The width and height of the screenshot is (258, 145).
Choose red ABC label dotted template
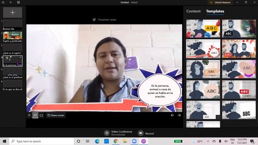pyautogui.click(x=239, y=89)
